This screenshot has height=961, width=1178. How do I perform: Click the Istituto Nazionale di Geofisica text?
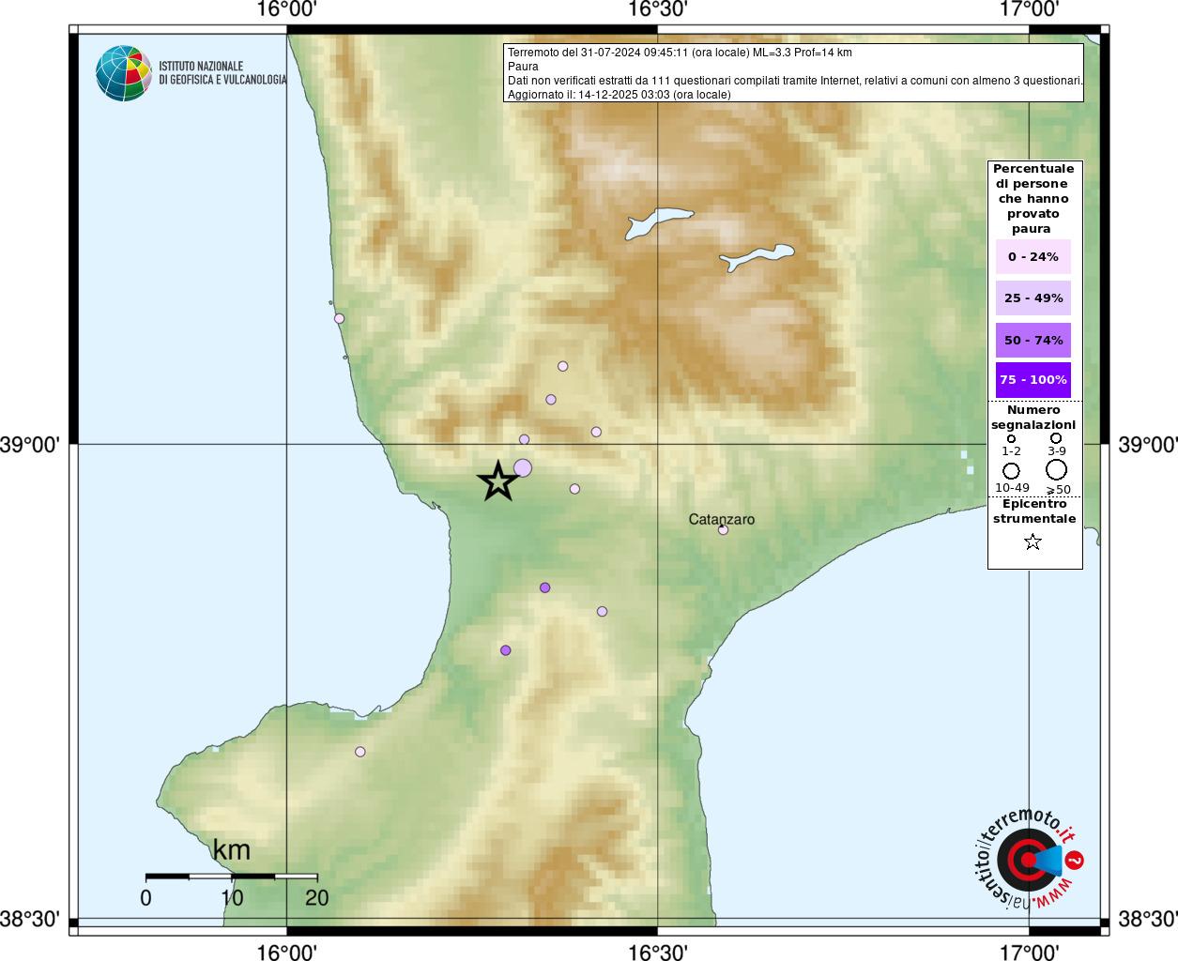click(x=222, y=73)
